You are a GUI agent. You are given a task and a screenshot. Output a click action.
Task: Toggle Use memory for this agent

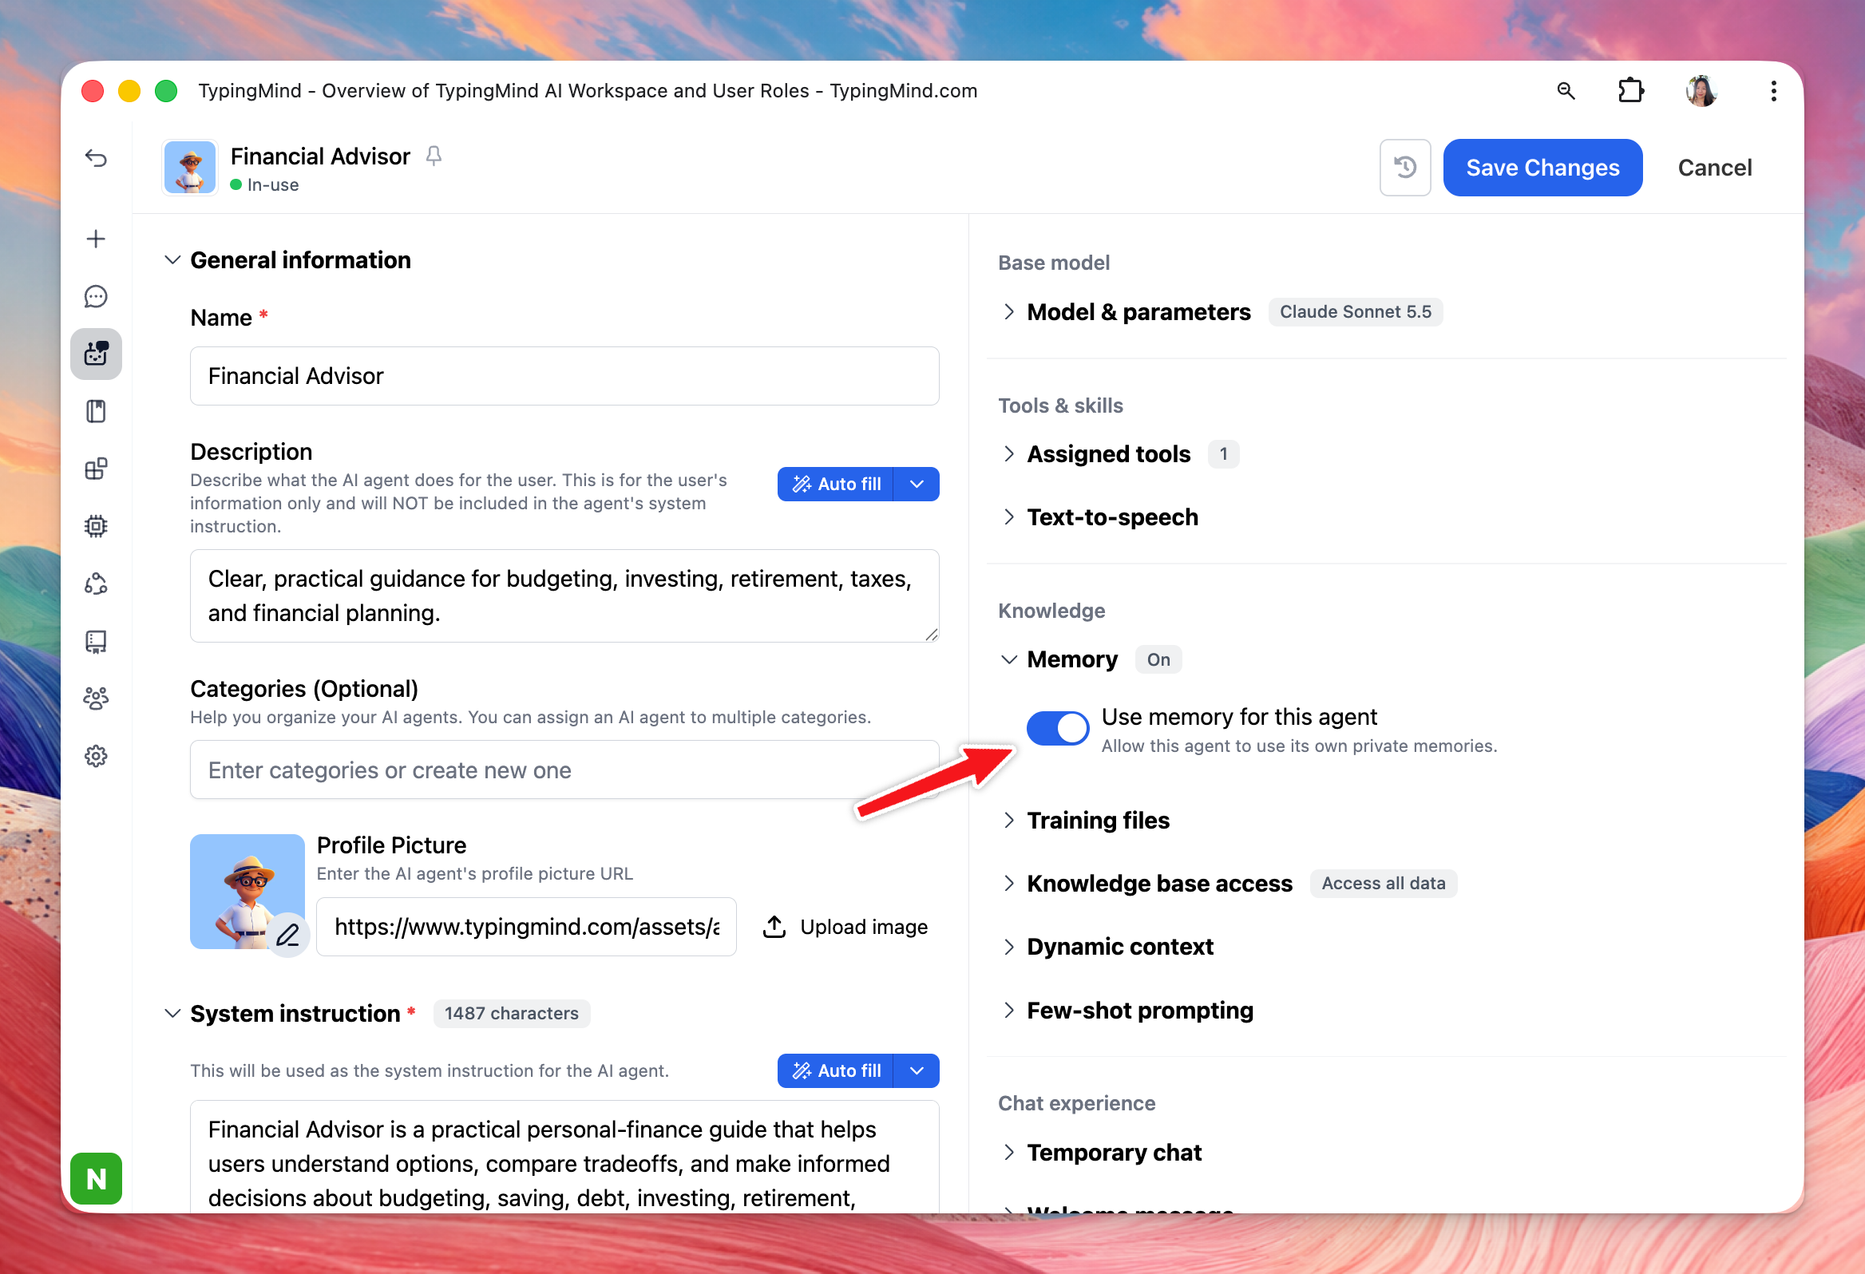tap(1057, 729)
